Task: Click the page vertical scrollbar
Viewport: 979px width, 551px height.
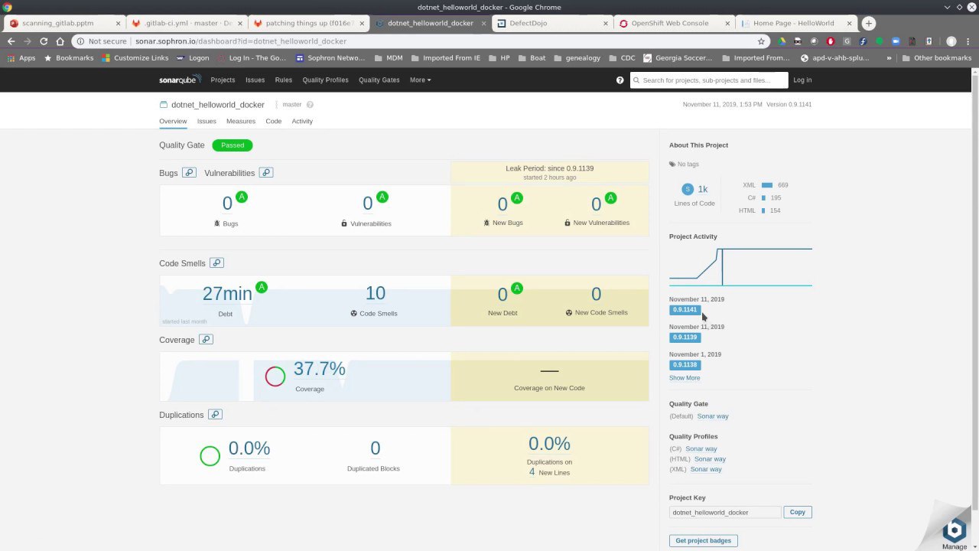Action: coord(974,291)
